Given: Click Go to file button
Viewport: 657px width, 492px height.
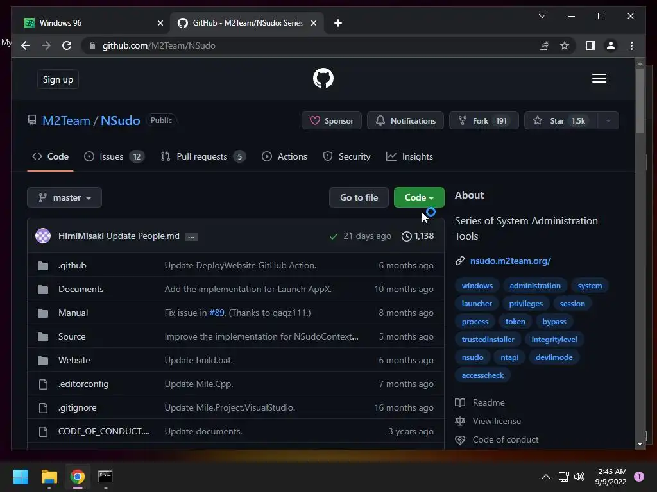Looking at the screenshot, I should [x=359, y=197].
